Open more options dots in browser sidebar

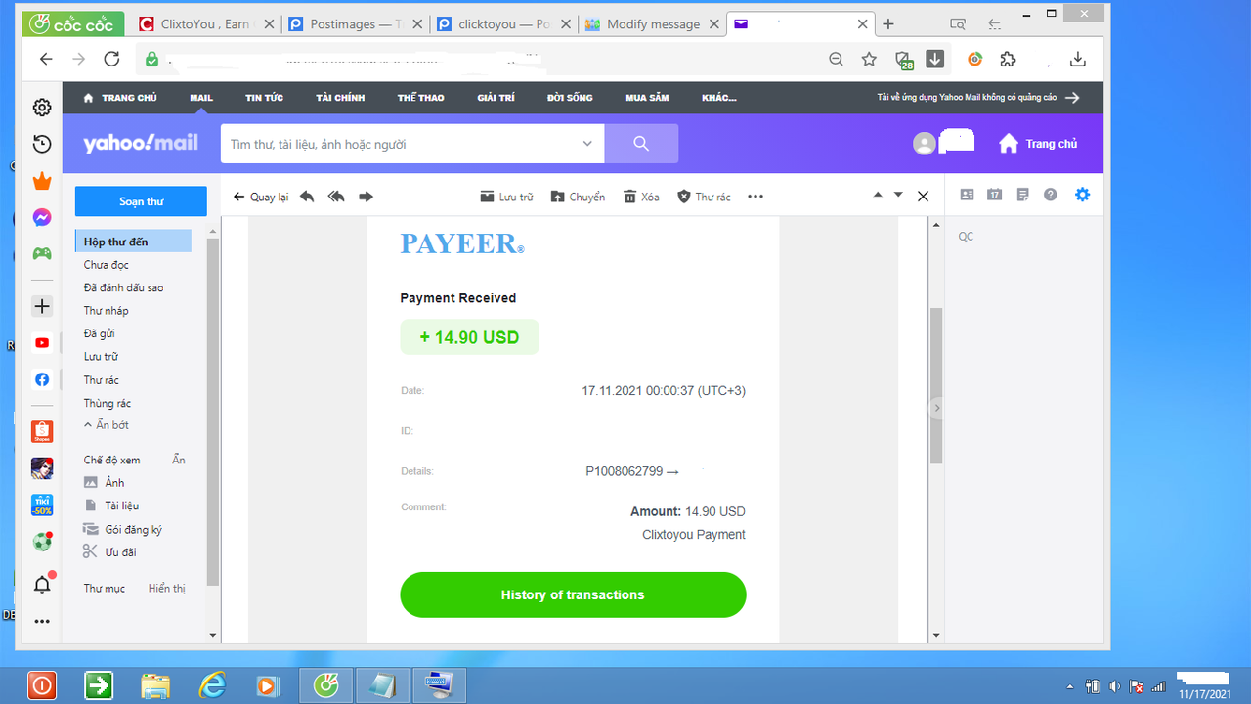coord(42,621)
